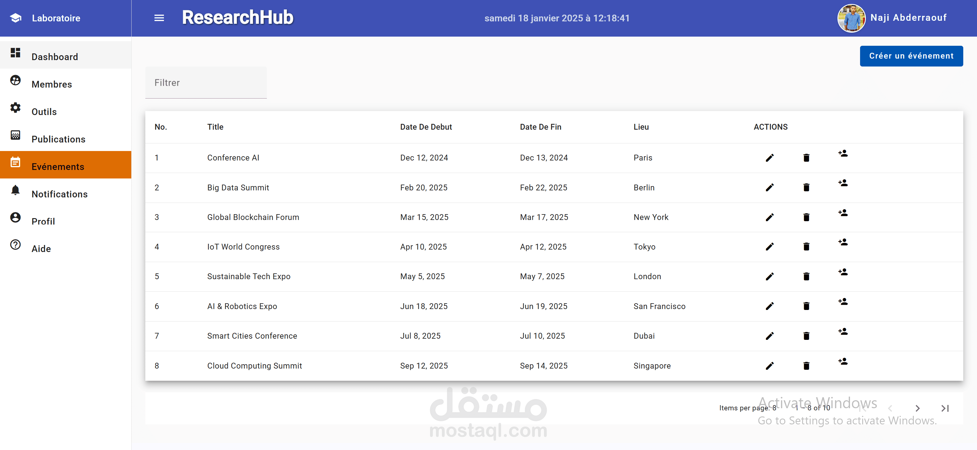Click the Filtrer input field
This screenshot has width=977, height=450.
[x=206, y=83]
